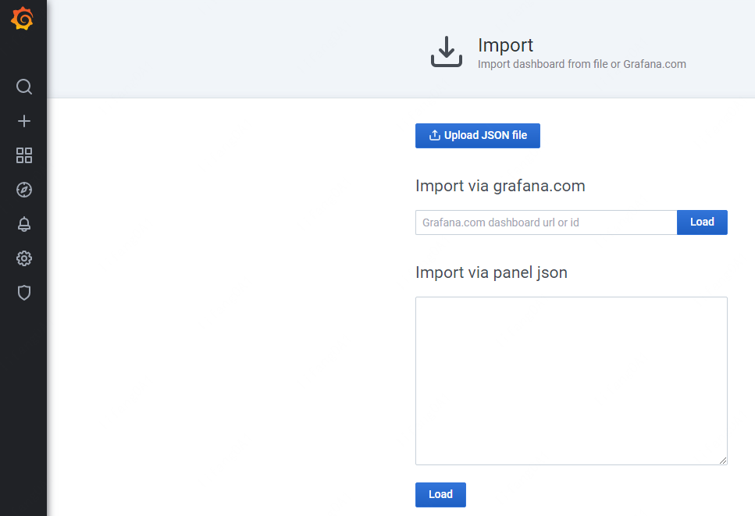Click the Import page download icon

click(x=447, y=52)
